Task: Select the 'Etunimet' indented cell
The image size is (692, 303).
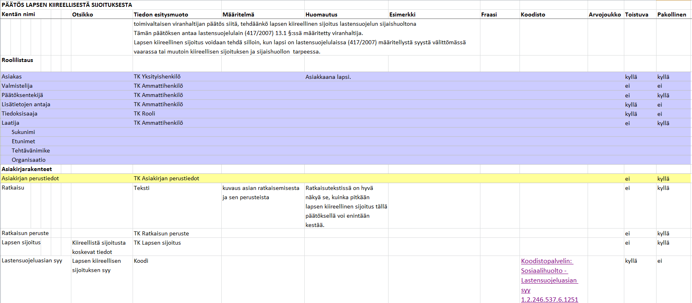Action: point(23,141)
